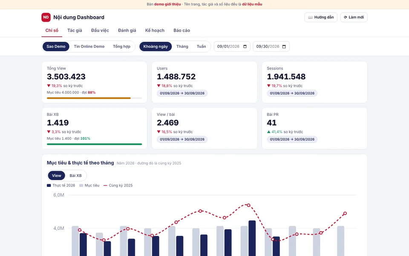Switch chart to Bài XB
Image resolution: width=409 pixels, height=256 pixels.
[x=76, y=175]
